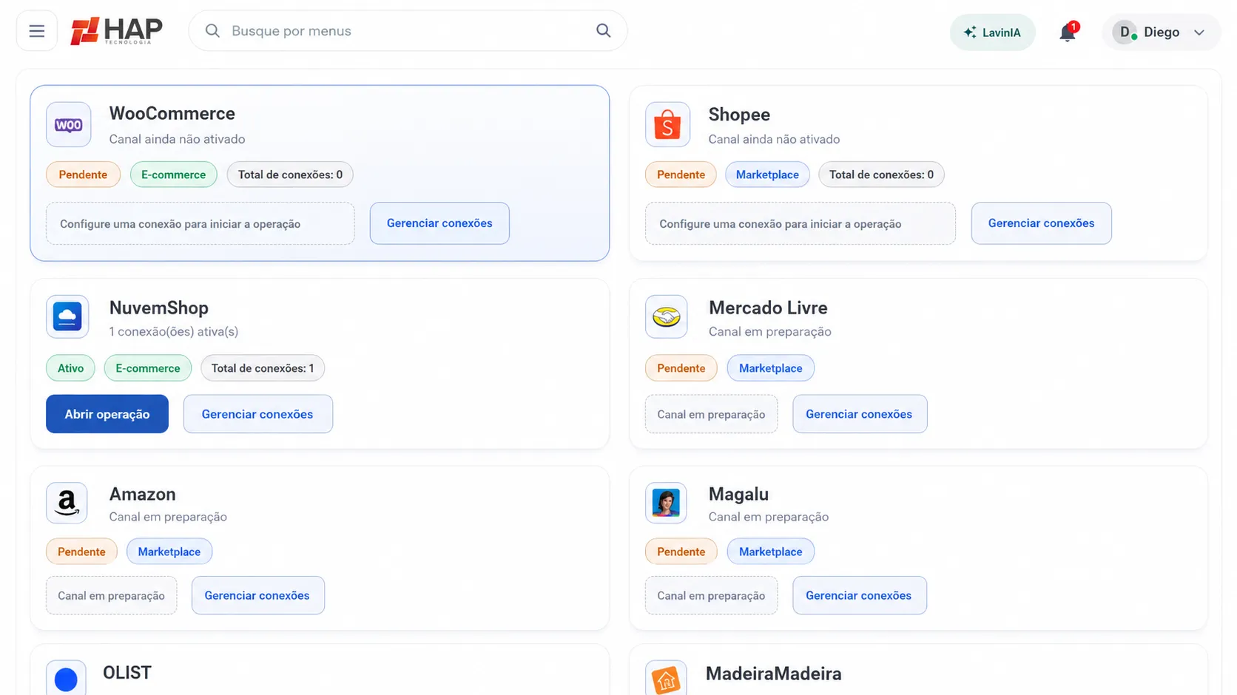Image resolution: width=1237 pixels, height=695 pixels.
Task: Click Gerenciar conexões for Mercado Livre
Action: pos(859,414)
